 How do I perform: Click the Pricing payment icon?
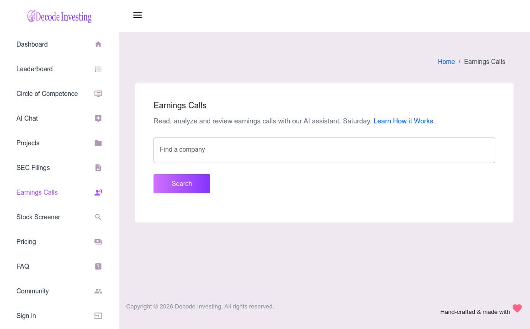click(x=98, y=242)
